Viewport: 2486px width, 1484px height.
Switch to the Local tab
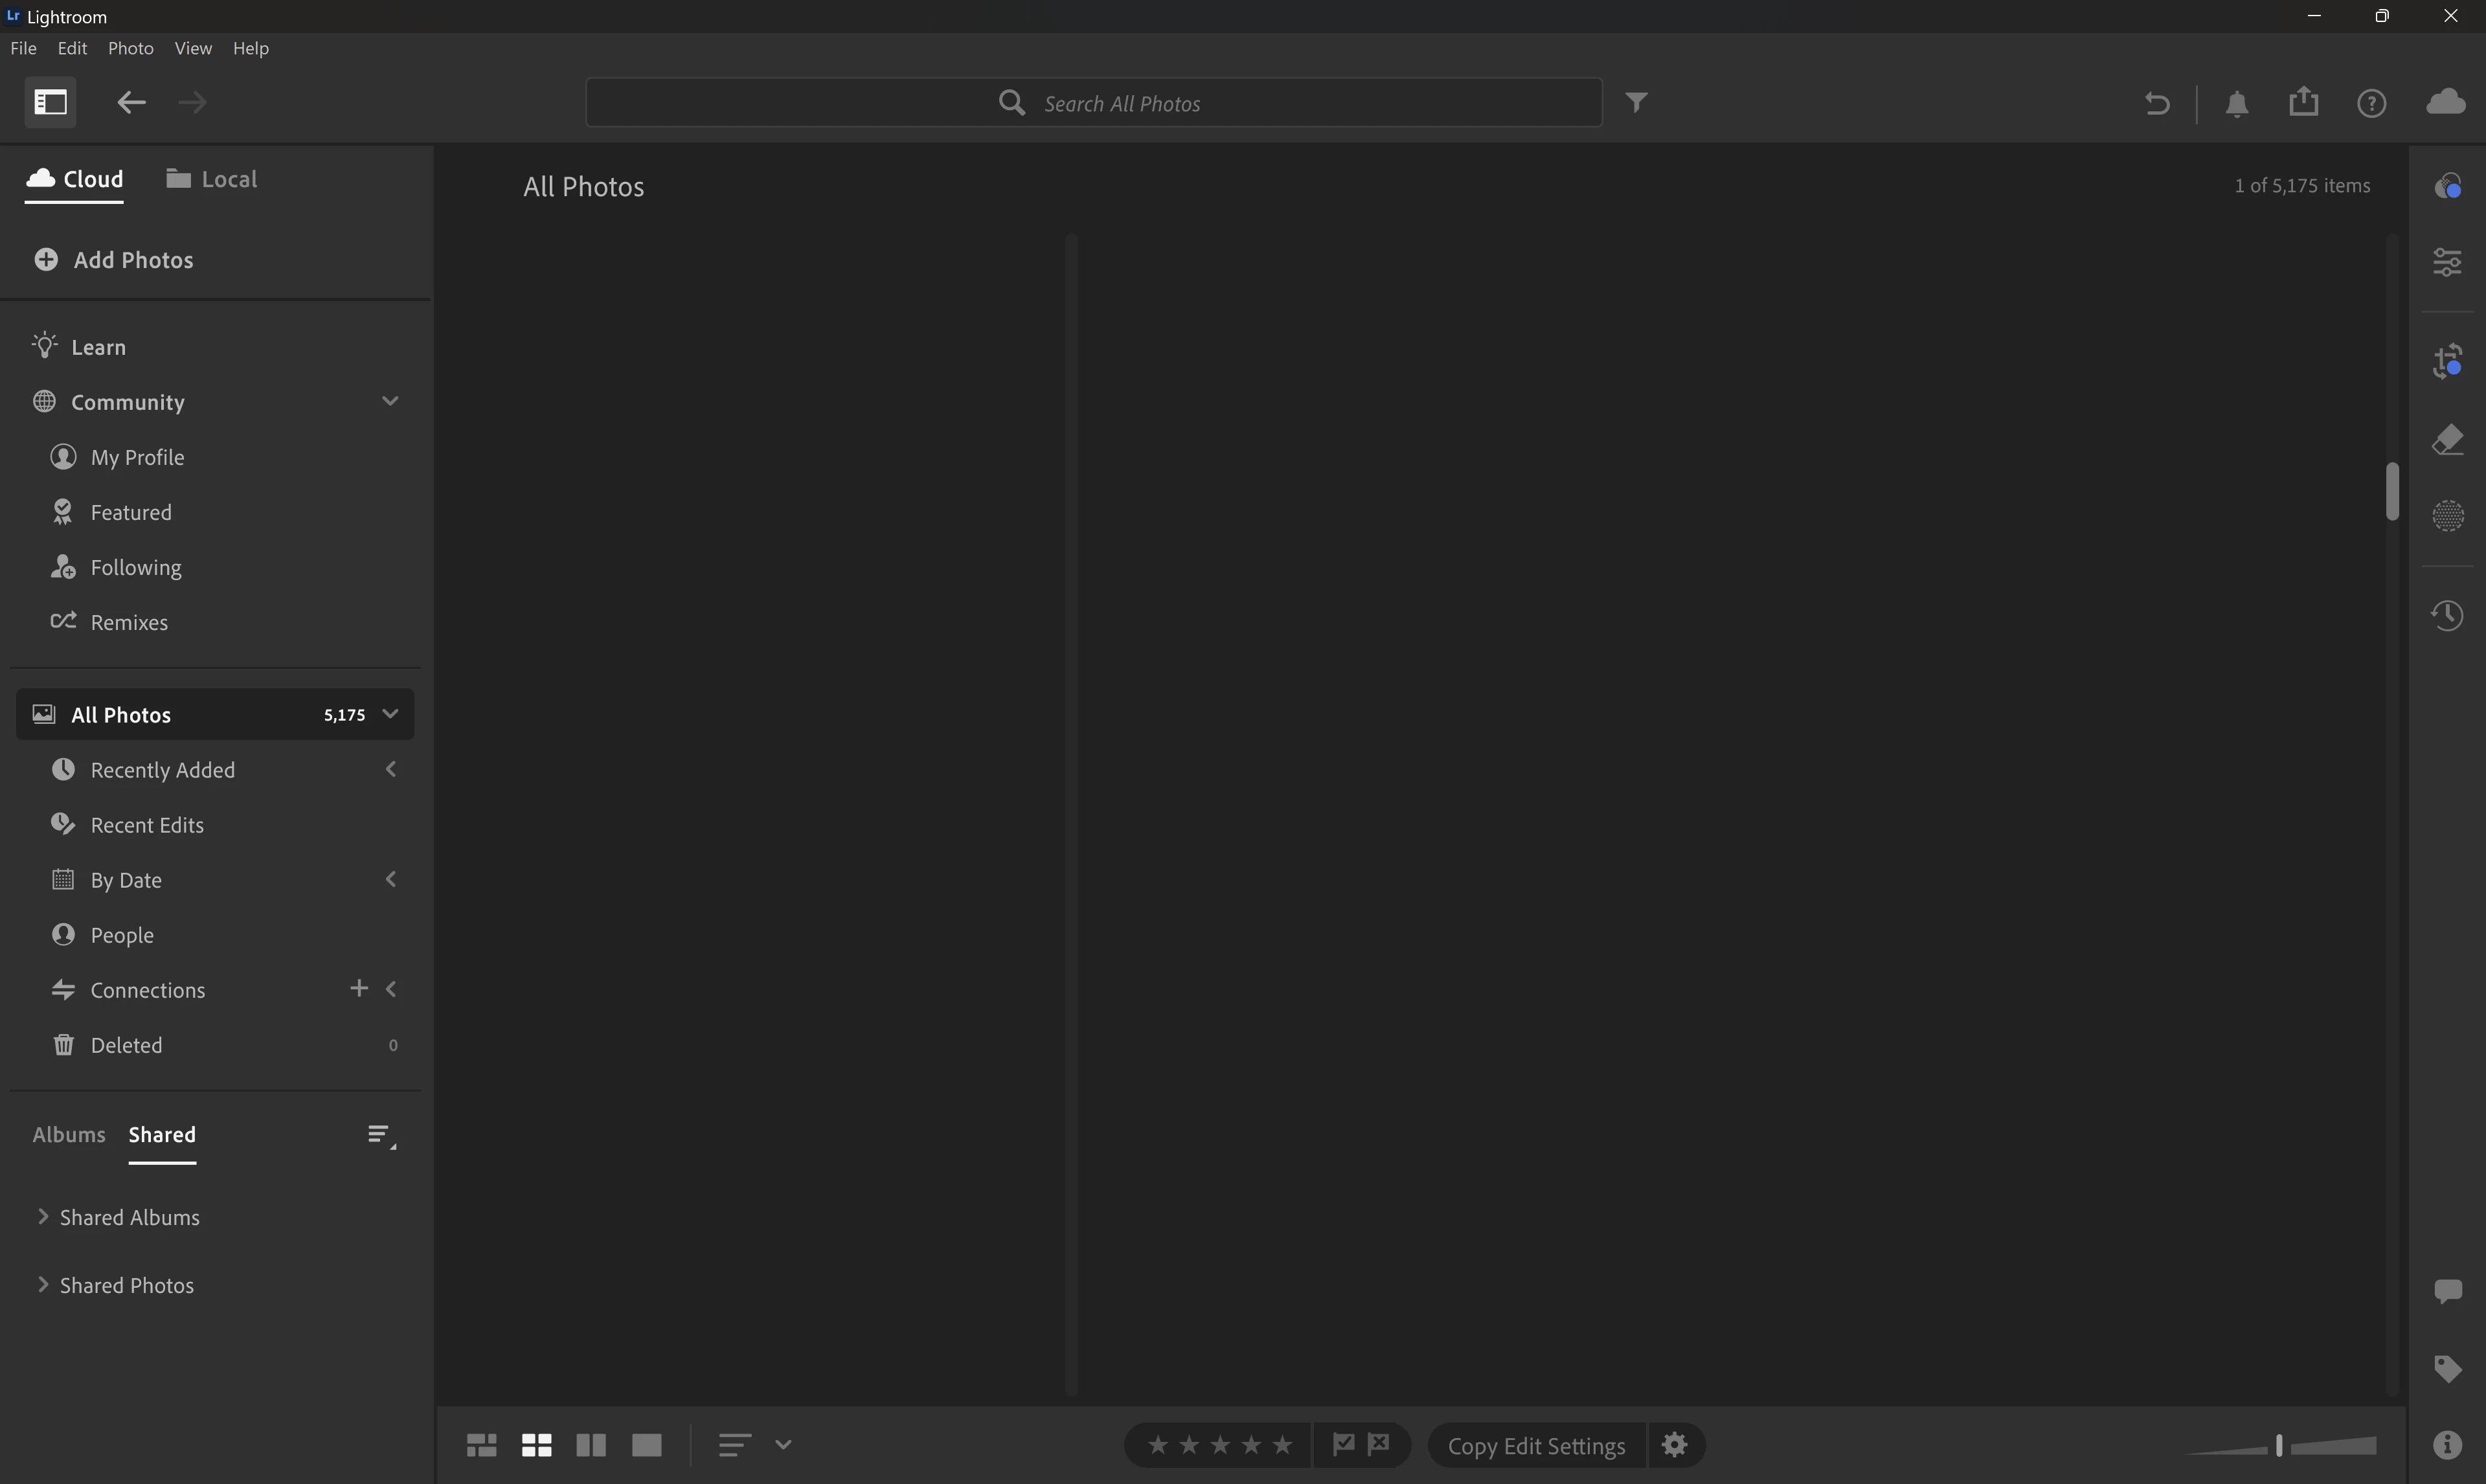click(x=212, y=179)
